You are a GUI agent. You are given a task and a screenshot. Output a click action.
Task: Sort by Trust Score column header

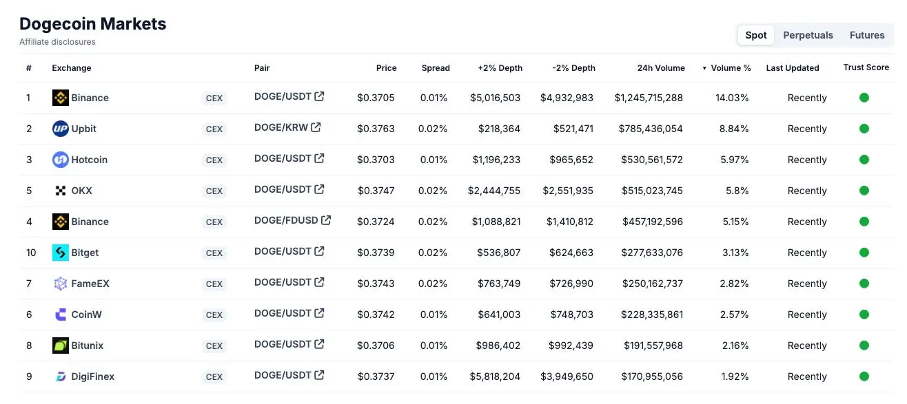(x=866, y=67)
